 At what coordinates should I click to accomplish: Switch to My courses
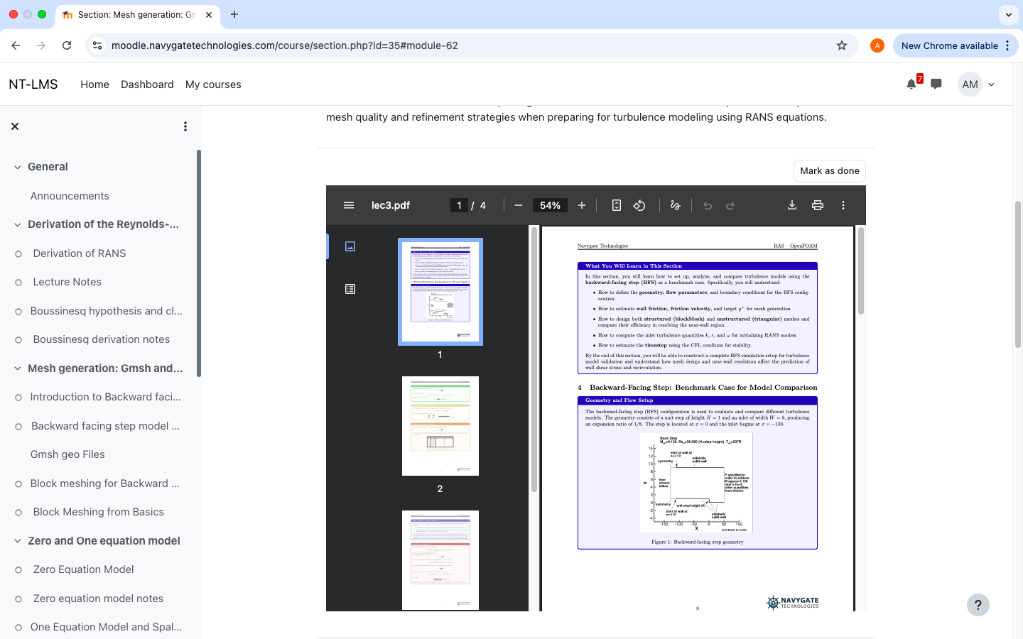(213, 84)
